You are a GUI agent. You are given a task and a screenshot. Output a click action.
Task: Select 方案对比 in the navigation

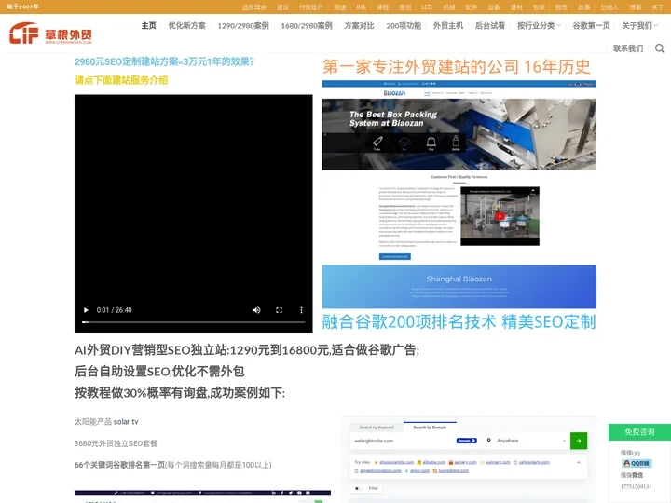tap(360, 26)
